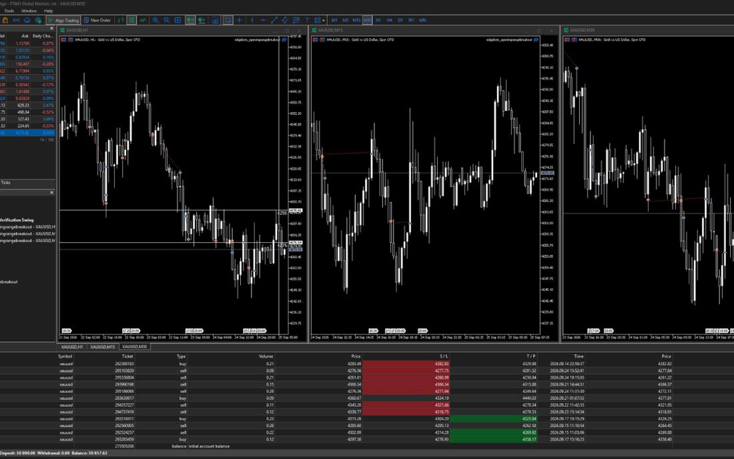Select the M30 timeframe button
This screenshot has height=459, width=734.
pos(368,20)
